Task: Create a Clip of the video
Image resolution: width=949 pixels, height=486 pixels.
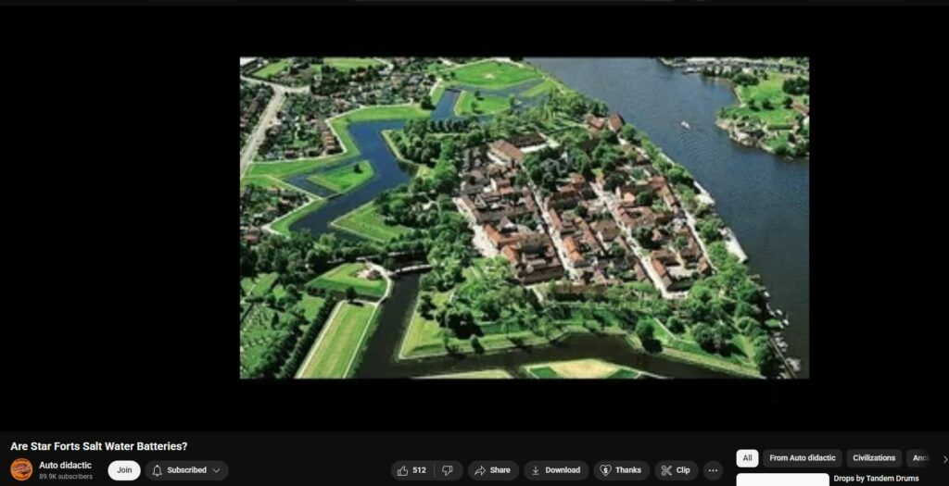Action: pyautogui.click(x=676, y=470)
